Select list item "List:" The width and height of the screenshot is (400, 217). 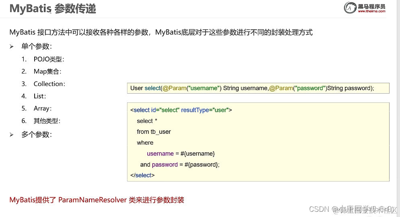39,96
